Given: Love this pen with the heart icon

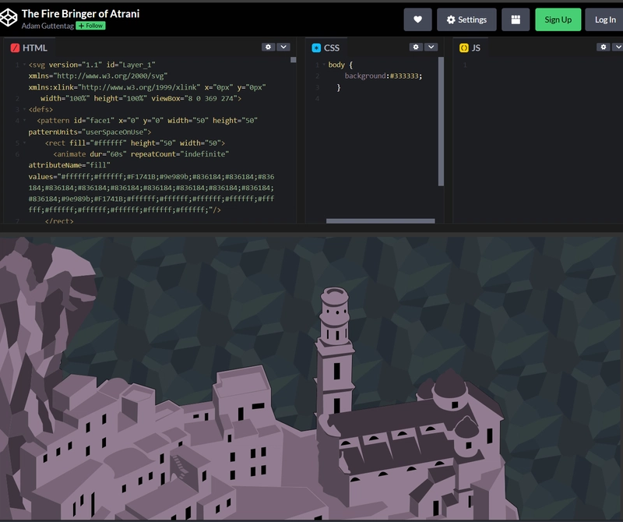Looking at the screenshot, I should [x=417, y=19].
